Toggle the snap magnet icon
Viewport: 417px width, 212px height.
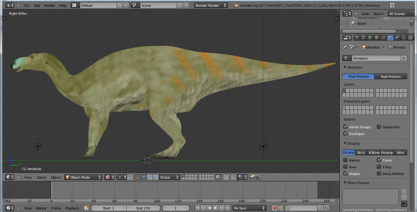[234, 177]
